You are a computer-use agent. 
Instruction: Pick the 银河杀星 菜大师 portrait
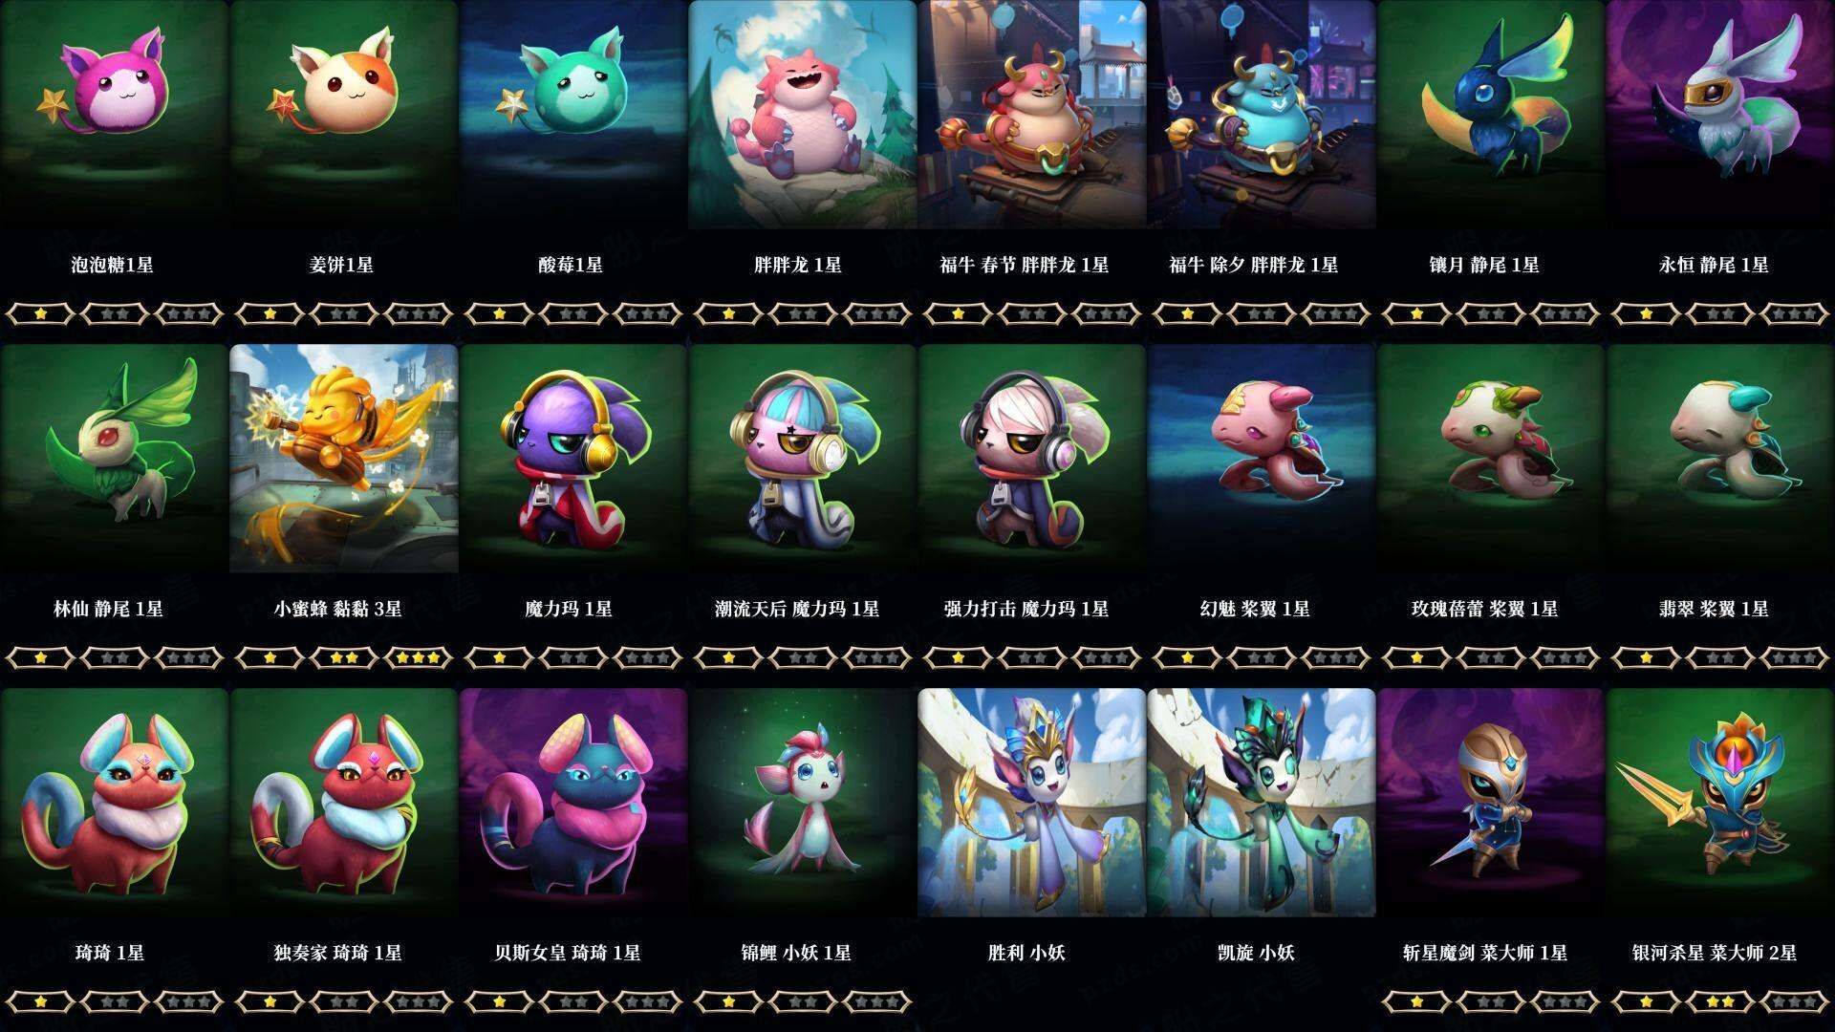(x=1719, y=803)
